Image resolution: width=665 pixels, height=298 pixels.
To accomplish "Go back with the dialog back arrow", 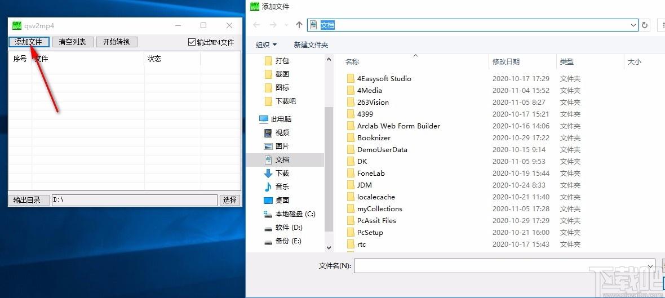I will (256, 25).
